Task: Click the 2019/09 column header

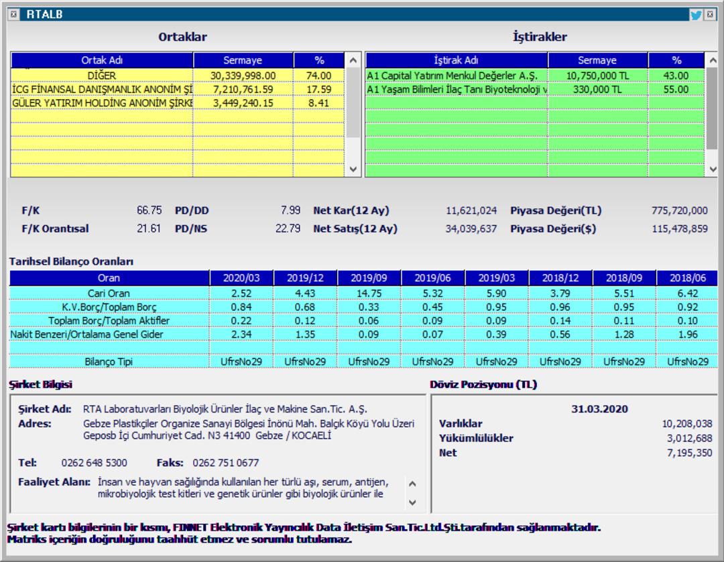Action: coord(369,278)
